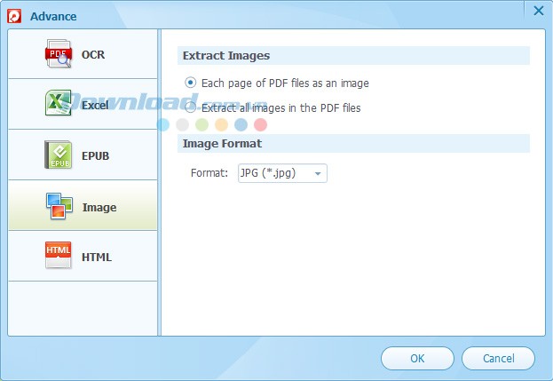Confirm settings with the OK button
This screenshot has height=381, width=553.
(x=417, y=359)
